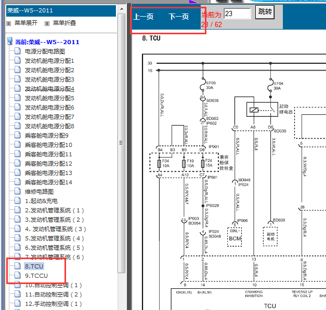Click the page icon beside 1.起动&充电
This screenshot has width=326, height=310.
pos(18,200)
